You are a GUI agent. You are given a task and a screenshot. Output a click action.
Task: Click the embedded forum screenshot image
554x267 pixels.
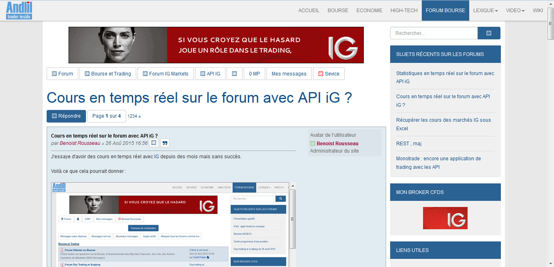point(174,224)
